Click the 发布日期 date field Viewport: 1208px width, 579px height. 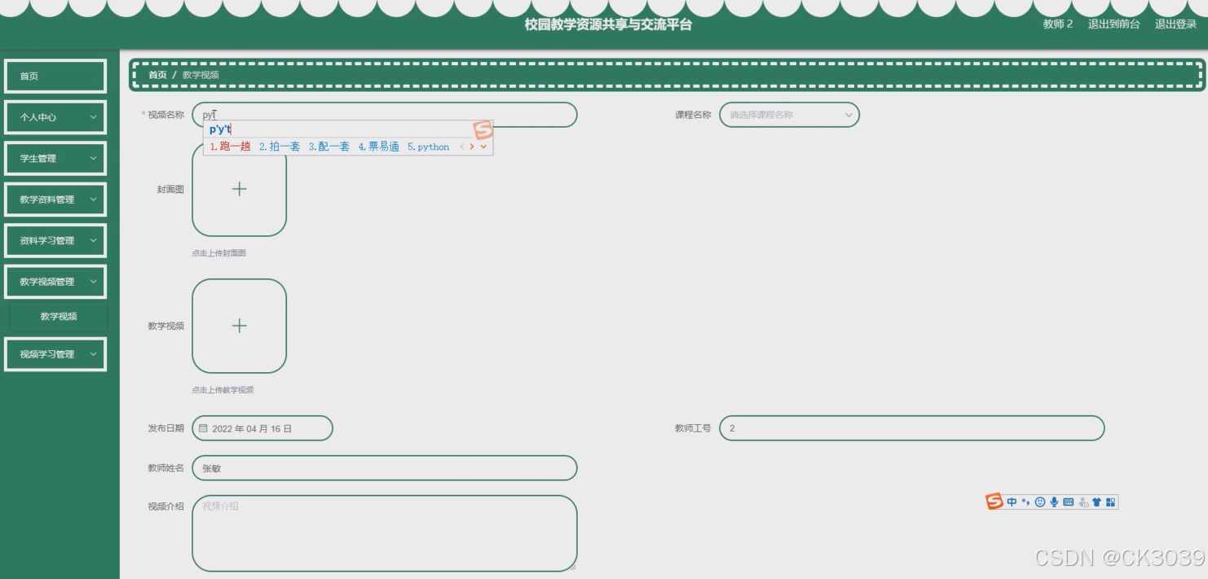click(x=262, y=428)
